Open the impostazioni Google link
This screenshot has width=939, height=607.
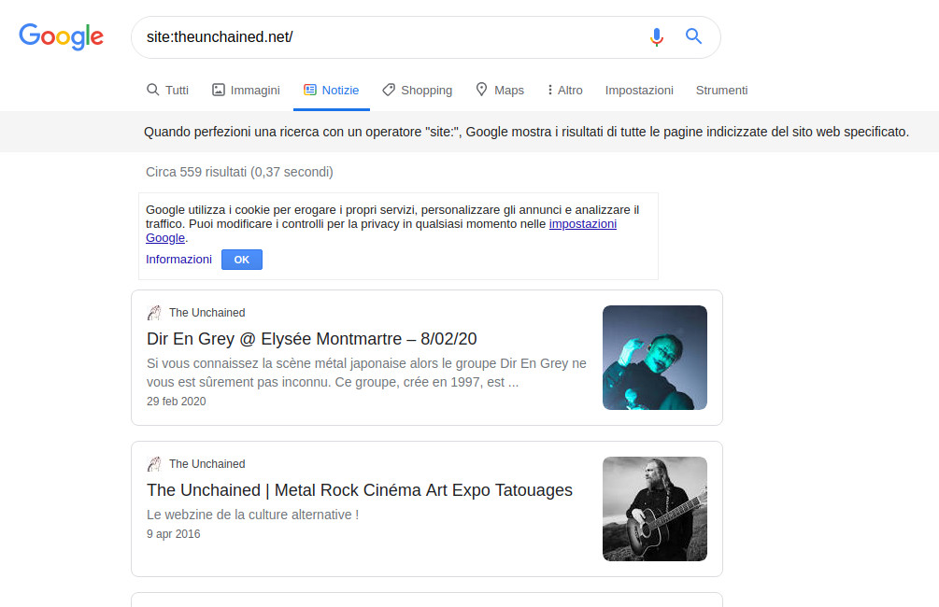[582, 223]
